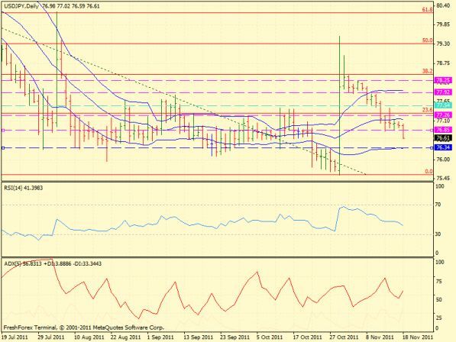The width and height of the screenshot is (456, 342).
Task: Click the 61.8 Fibonacci level label
Action: 427,10
